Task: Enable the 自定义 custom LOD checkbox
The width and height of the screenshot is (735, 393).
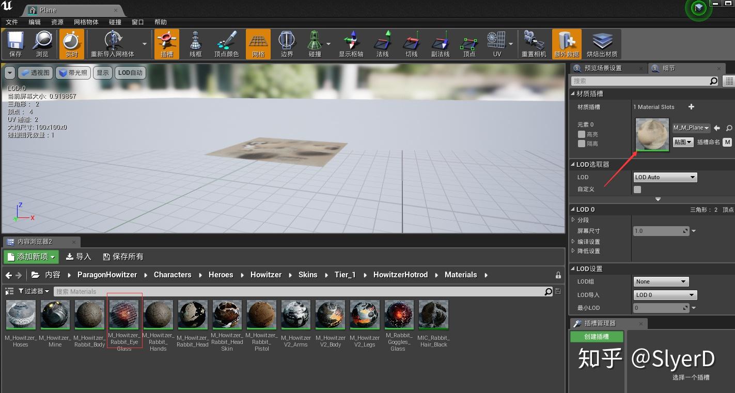Action: point(637,189)
